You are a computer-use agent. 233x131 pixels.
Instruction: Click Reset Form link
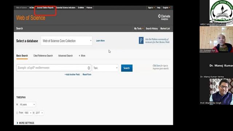point(87,75)
